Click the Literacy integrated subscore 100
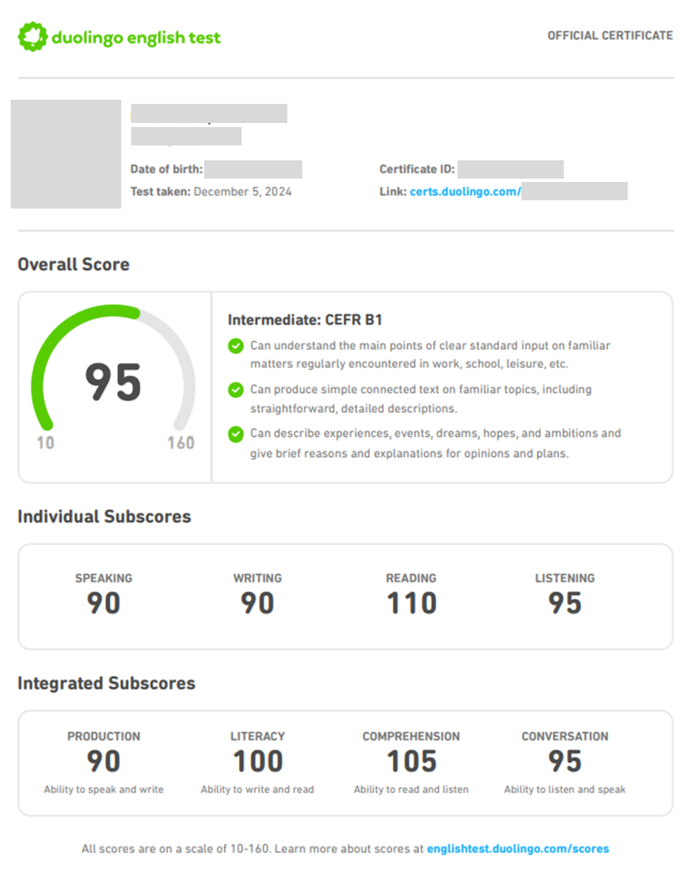This screenshot has width=690, height=874. (x=257, y=761)
